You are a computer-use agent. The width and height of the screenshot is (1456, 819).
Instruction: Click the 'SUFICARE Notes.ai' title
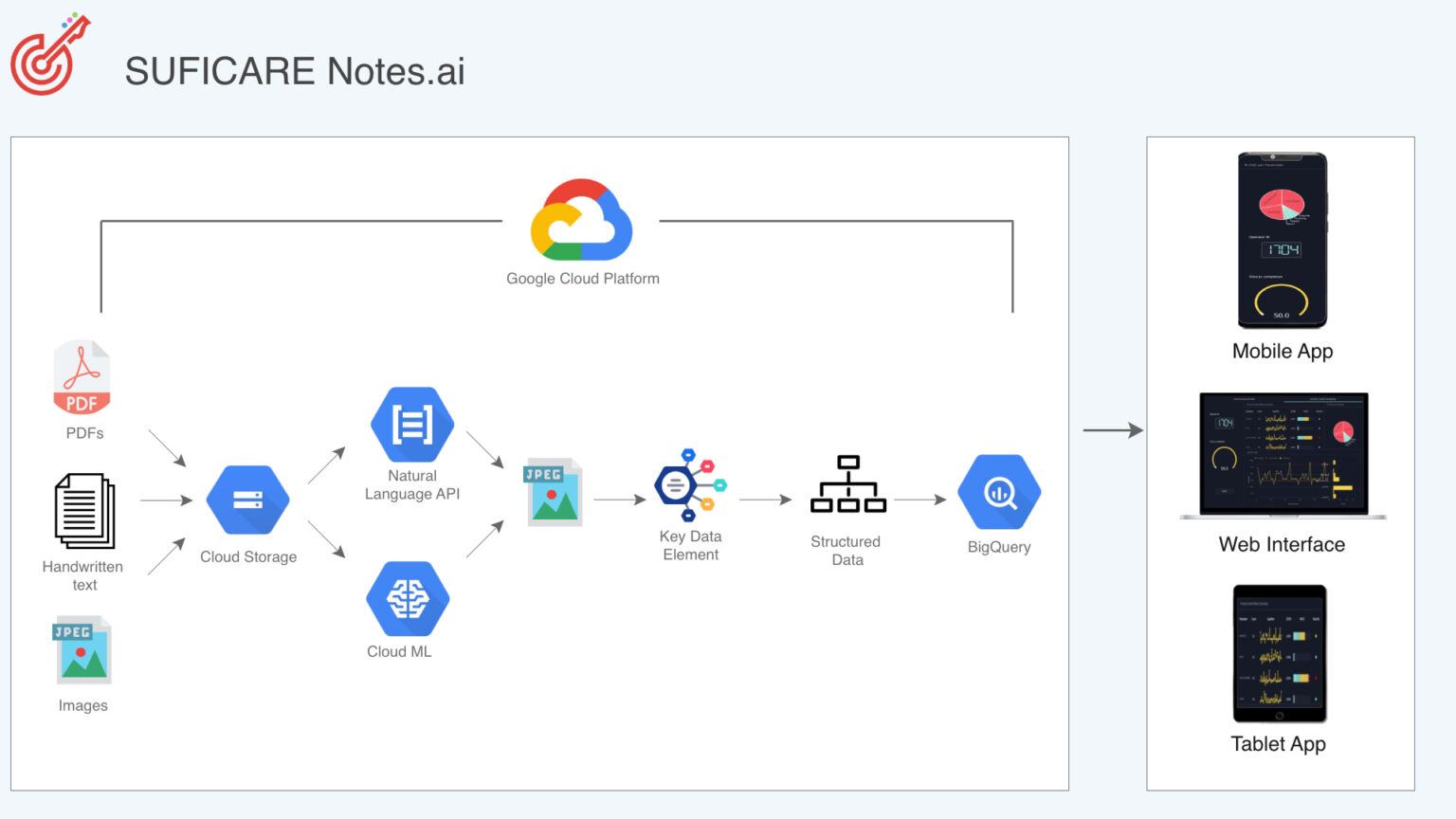pos(295,71)
